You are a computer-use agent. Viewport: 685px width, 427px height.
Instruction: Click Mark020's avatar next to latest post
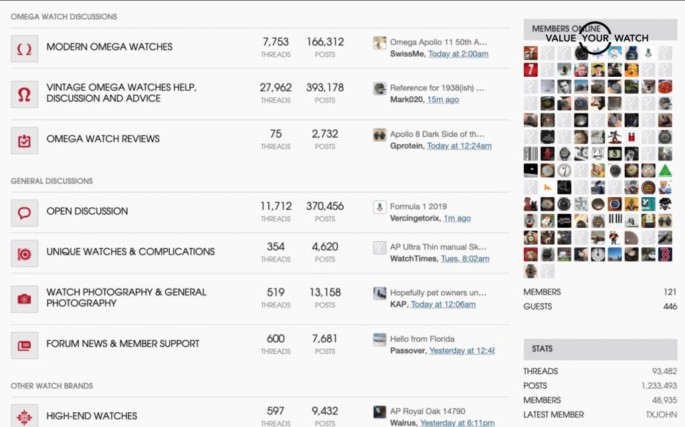379,88
